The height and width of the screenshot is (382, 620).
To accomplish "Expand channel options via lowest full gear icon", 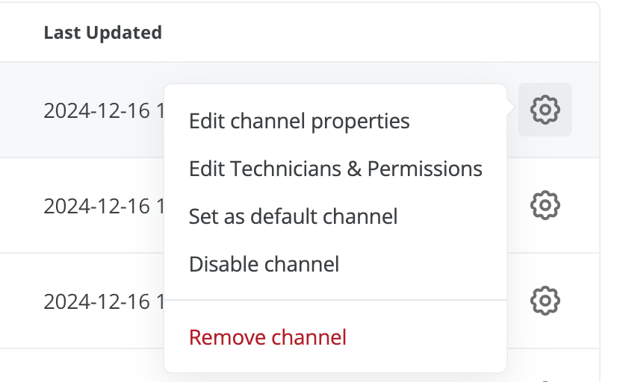I will [x=545, y=301].
